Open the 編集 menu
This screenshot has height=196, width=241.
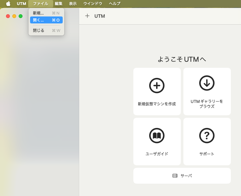point(59,3)
